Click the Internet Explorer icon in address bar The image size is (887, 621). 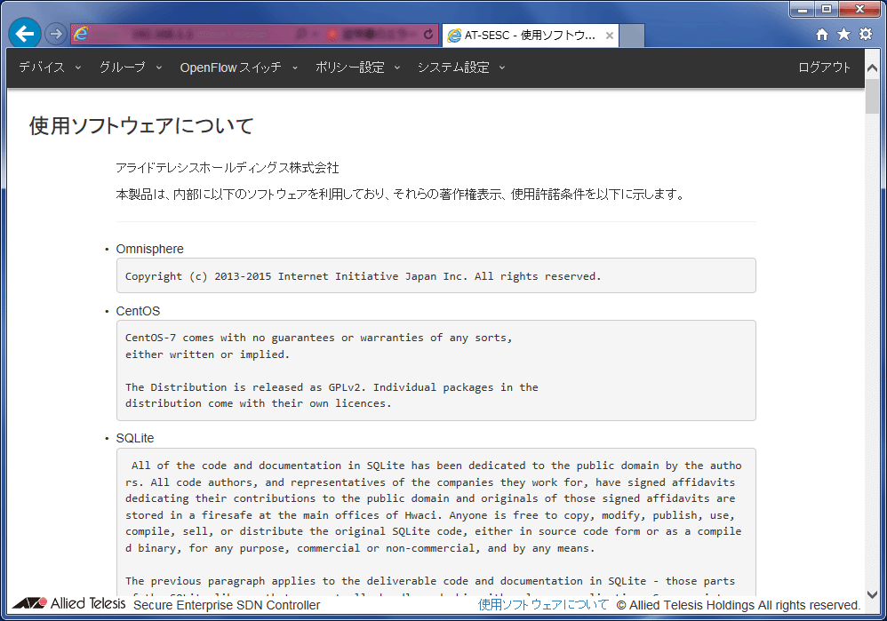coord(81,35)
